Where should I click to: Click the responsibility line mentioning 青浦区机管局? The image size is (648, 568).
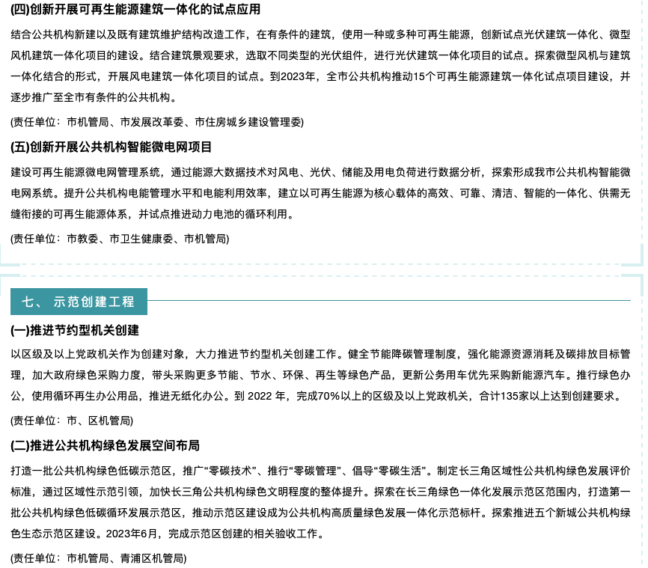pos(98,558)
